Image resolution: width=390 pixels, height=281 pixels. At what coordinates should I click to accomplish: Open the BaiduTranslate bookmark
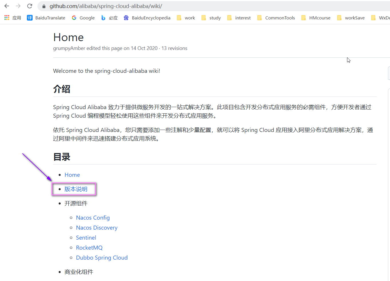pyautogui.click(x=46, y=18)
